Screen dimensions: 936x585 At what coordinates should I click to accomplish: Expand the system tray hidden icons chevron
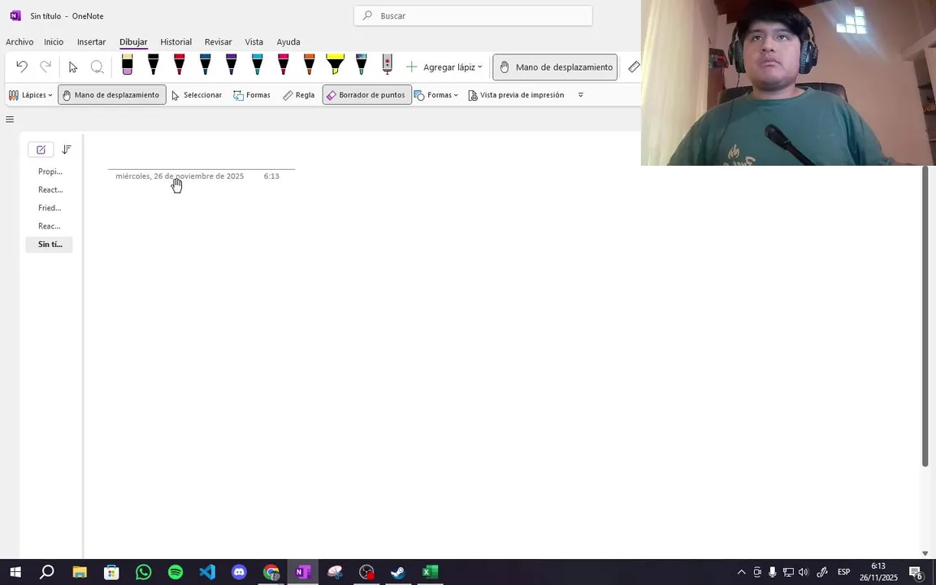click(741, 572)
